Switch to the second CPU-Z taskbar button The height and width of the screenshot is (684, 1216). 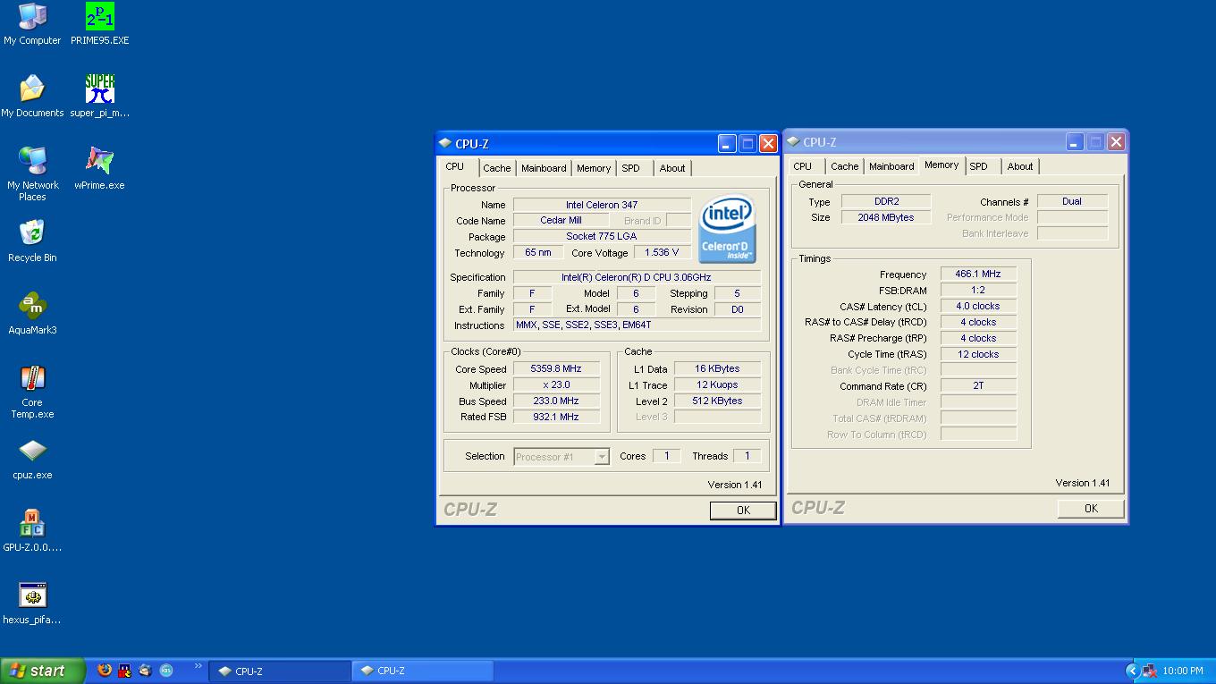click(x=422, y=671)
